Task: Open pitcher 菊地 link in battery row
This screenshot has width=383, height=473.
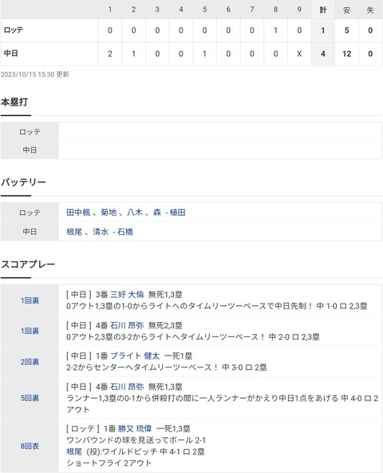Action: click(x=109, y=213)
